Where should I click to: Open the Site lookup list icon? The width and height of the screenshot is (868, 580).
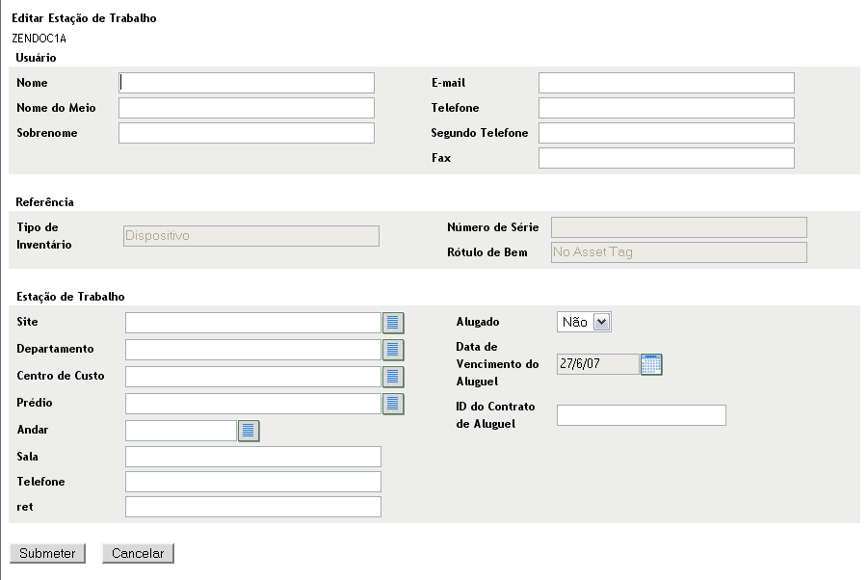[393, 323]
